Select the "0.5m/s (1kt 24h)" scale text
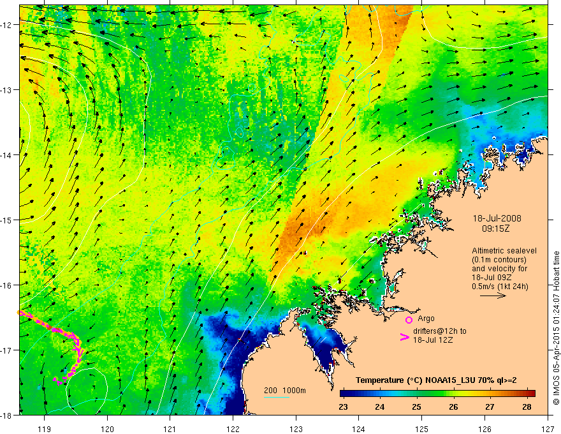 500,287
